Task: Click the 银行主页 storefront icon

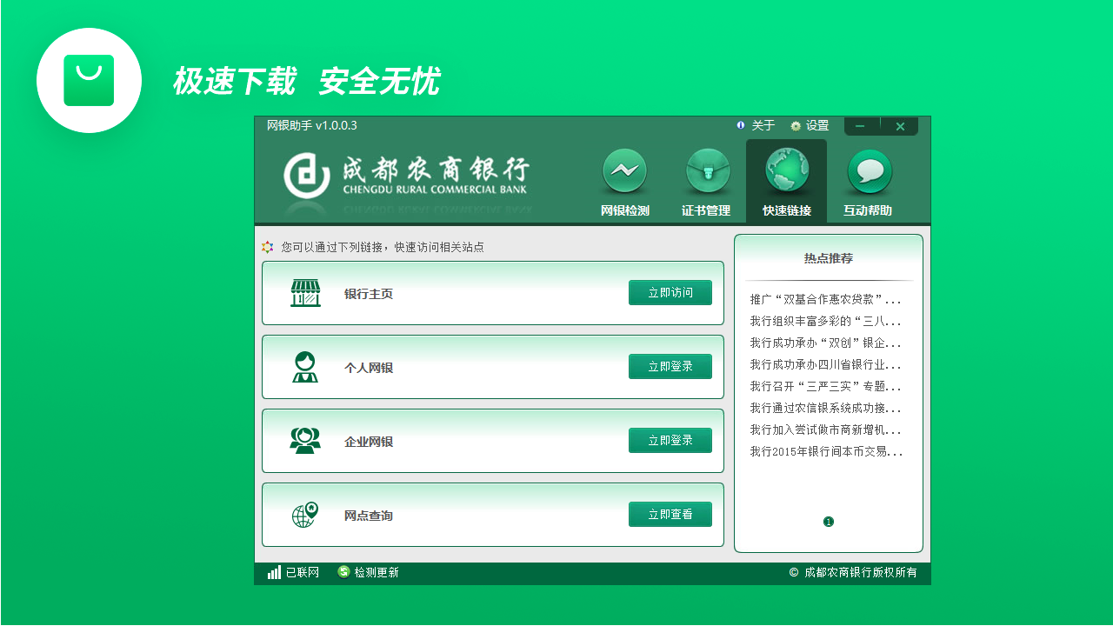Action: (x=304, y=292)
